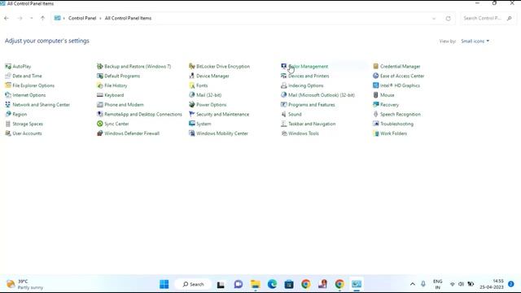Image resolution: width=521 pixels, height=293 pixels.
Task: Open the Task View taskbar button
Action: [x=221, y=284]
